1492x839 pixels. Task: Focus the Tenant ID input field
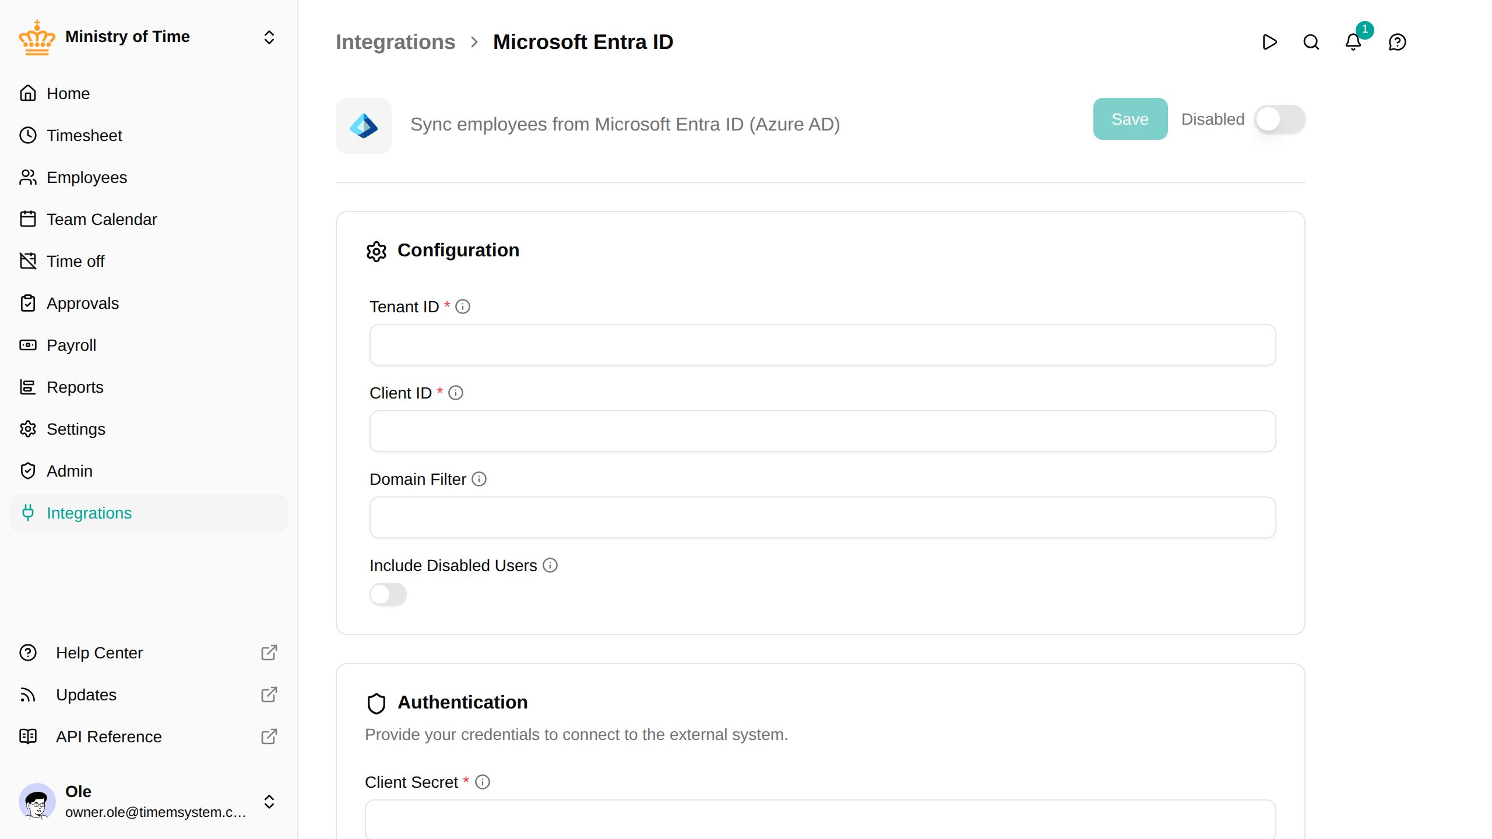pyautogui.click(x=822, y=345)
